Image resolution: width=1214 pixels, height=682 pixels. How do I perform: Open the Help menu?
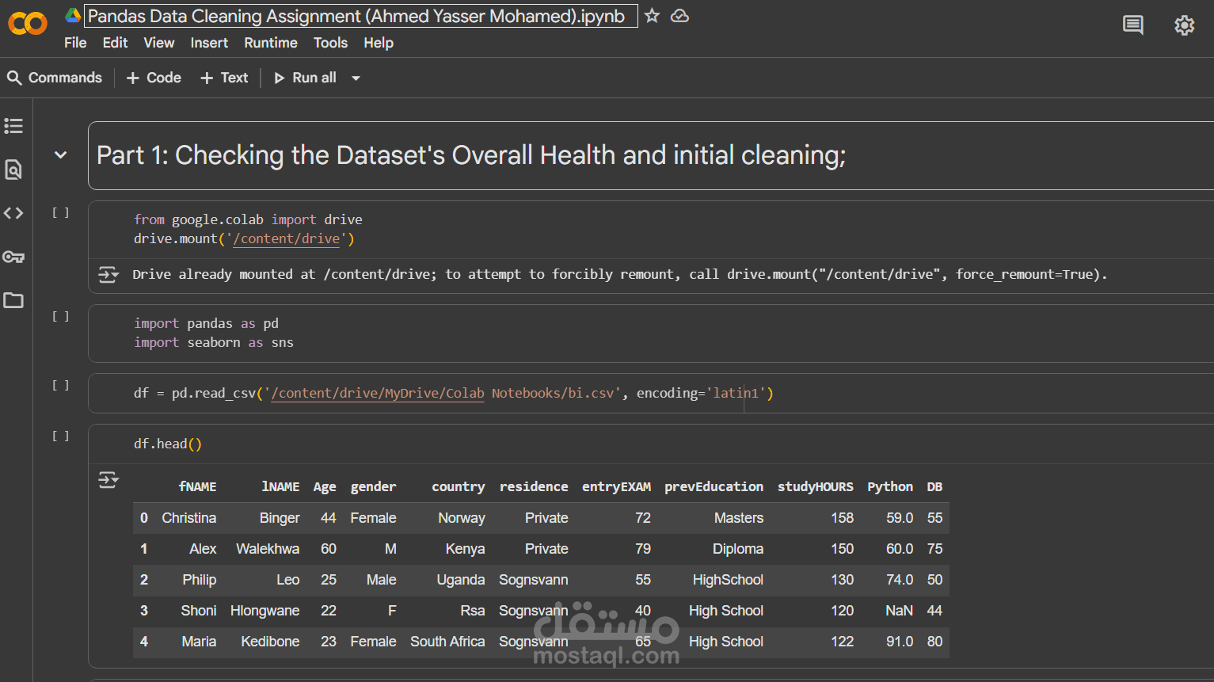(x=379, y=43)
